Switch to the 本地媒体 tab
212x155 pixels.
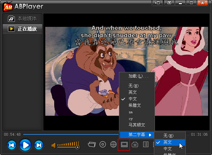[x=23, y=19]
